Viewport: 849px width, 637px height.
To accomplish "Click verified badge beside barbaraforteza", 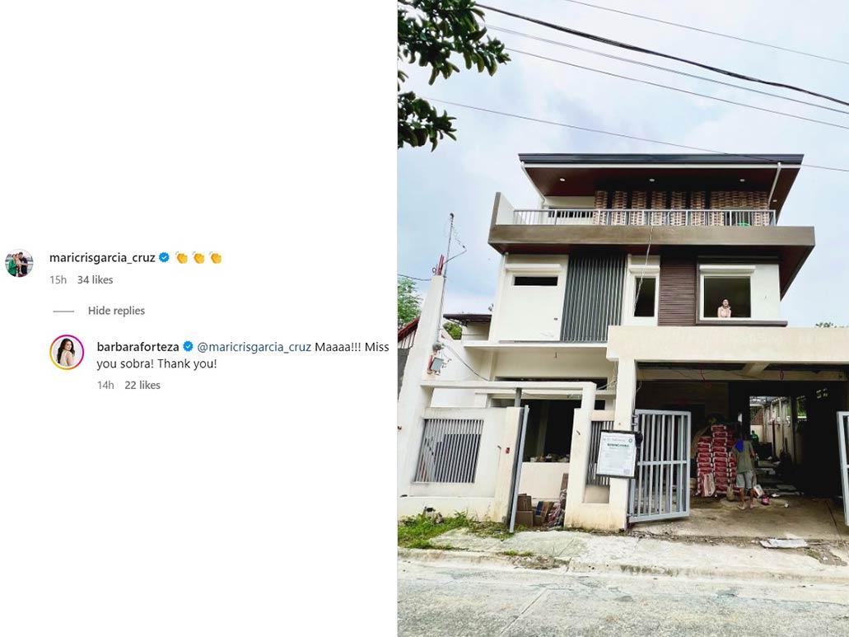I will click(x=188, y=346).
